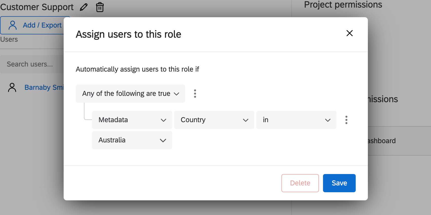Image resolution: width=431 pixels, height=215 pixels.
Task: Click the trash icon beside Customer Support
Action: tap(100, 7)
